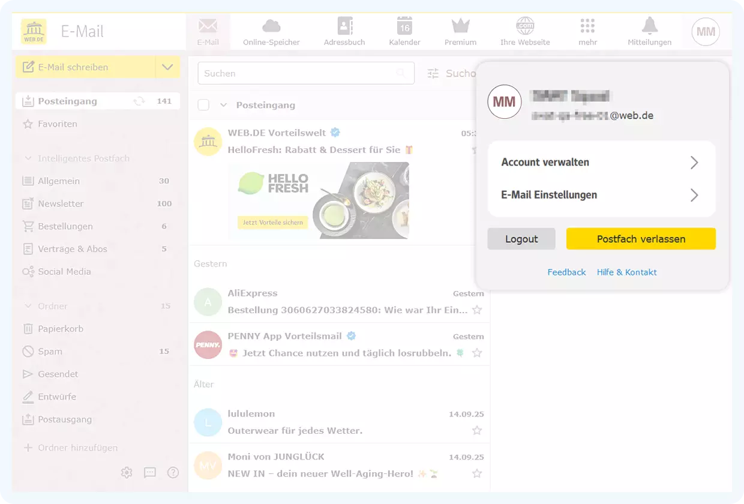Collapse the Intelligentes Postfach section
The width and height of the screenshot is (744, 504).
click(28, 158)
